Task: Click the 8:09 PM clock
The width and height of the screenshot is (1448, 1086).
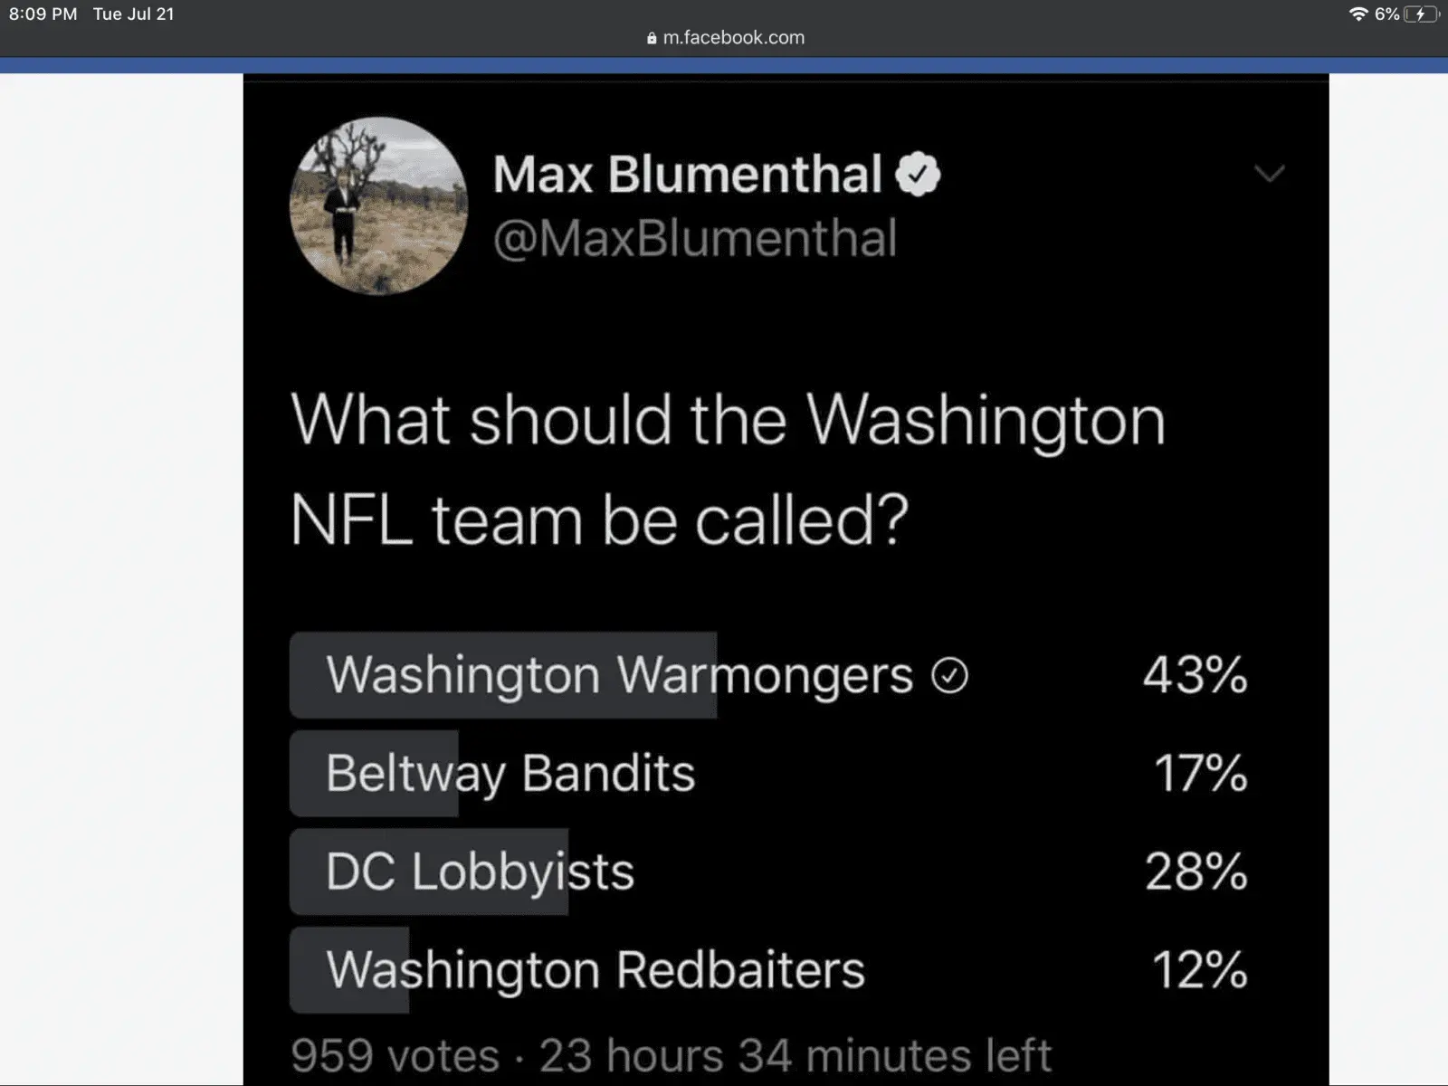Action: [43, 14]
